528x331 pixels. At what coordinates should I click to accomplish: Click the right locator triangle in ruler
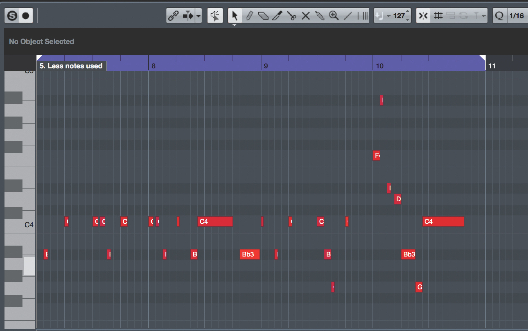482,57
